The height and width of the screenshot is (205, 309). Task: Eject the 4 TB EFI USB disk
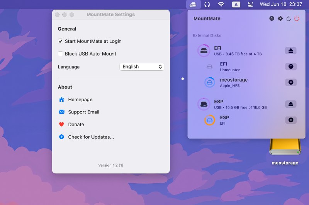tap(290, 51)
